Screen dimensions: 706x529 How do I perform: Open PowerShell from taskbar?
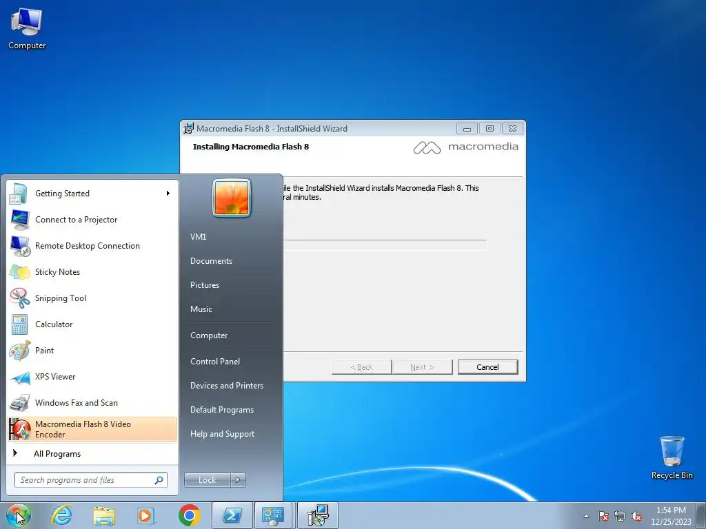232,515
